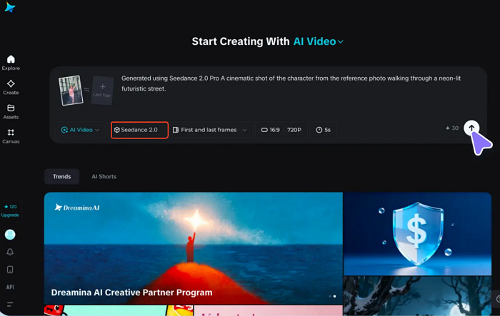Viewport: 500px width, 316px height.
Task: Expand the First and last frames dropdown
Action: pyautogui.click(x=210, y=130)
